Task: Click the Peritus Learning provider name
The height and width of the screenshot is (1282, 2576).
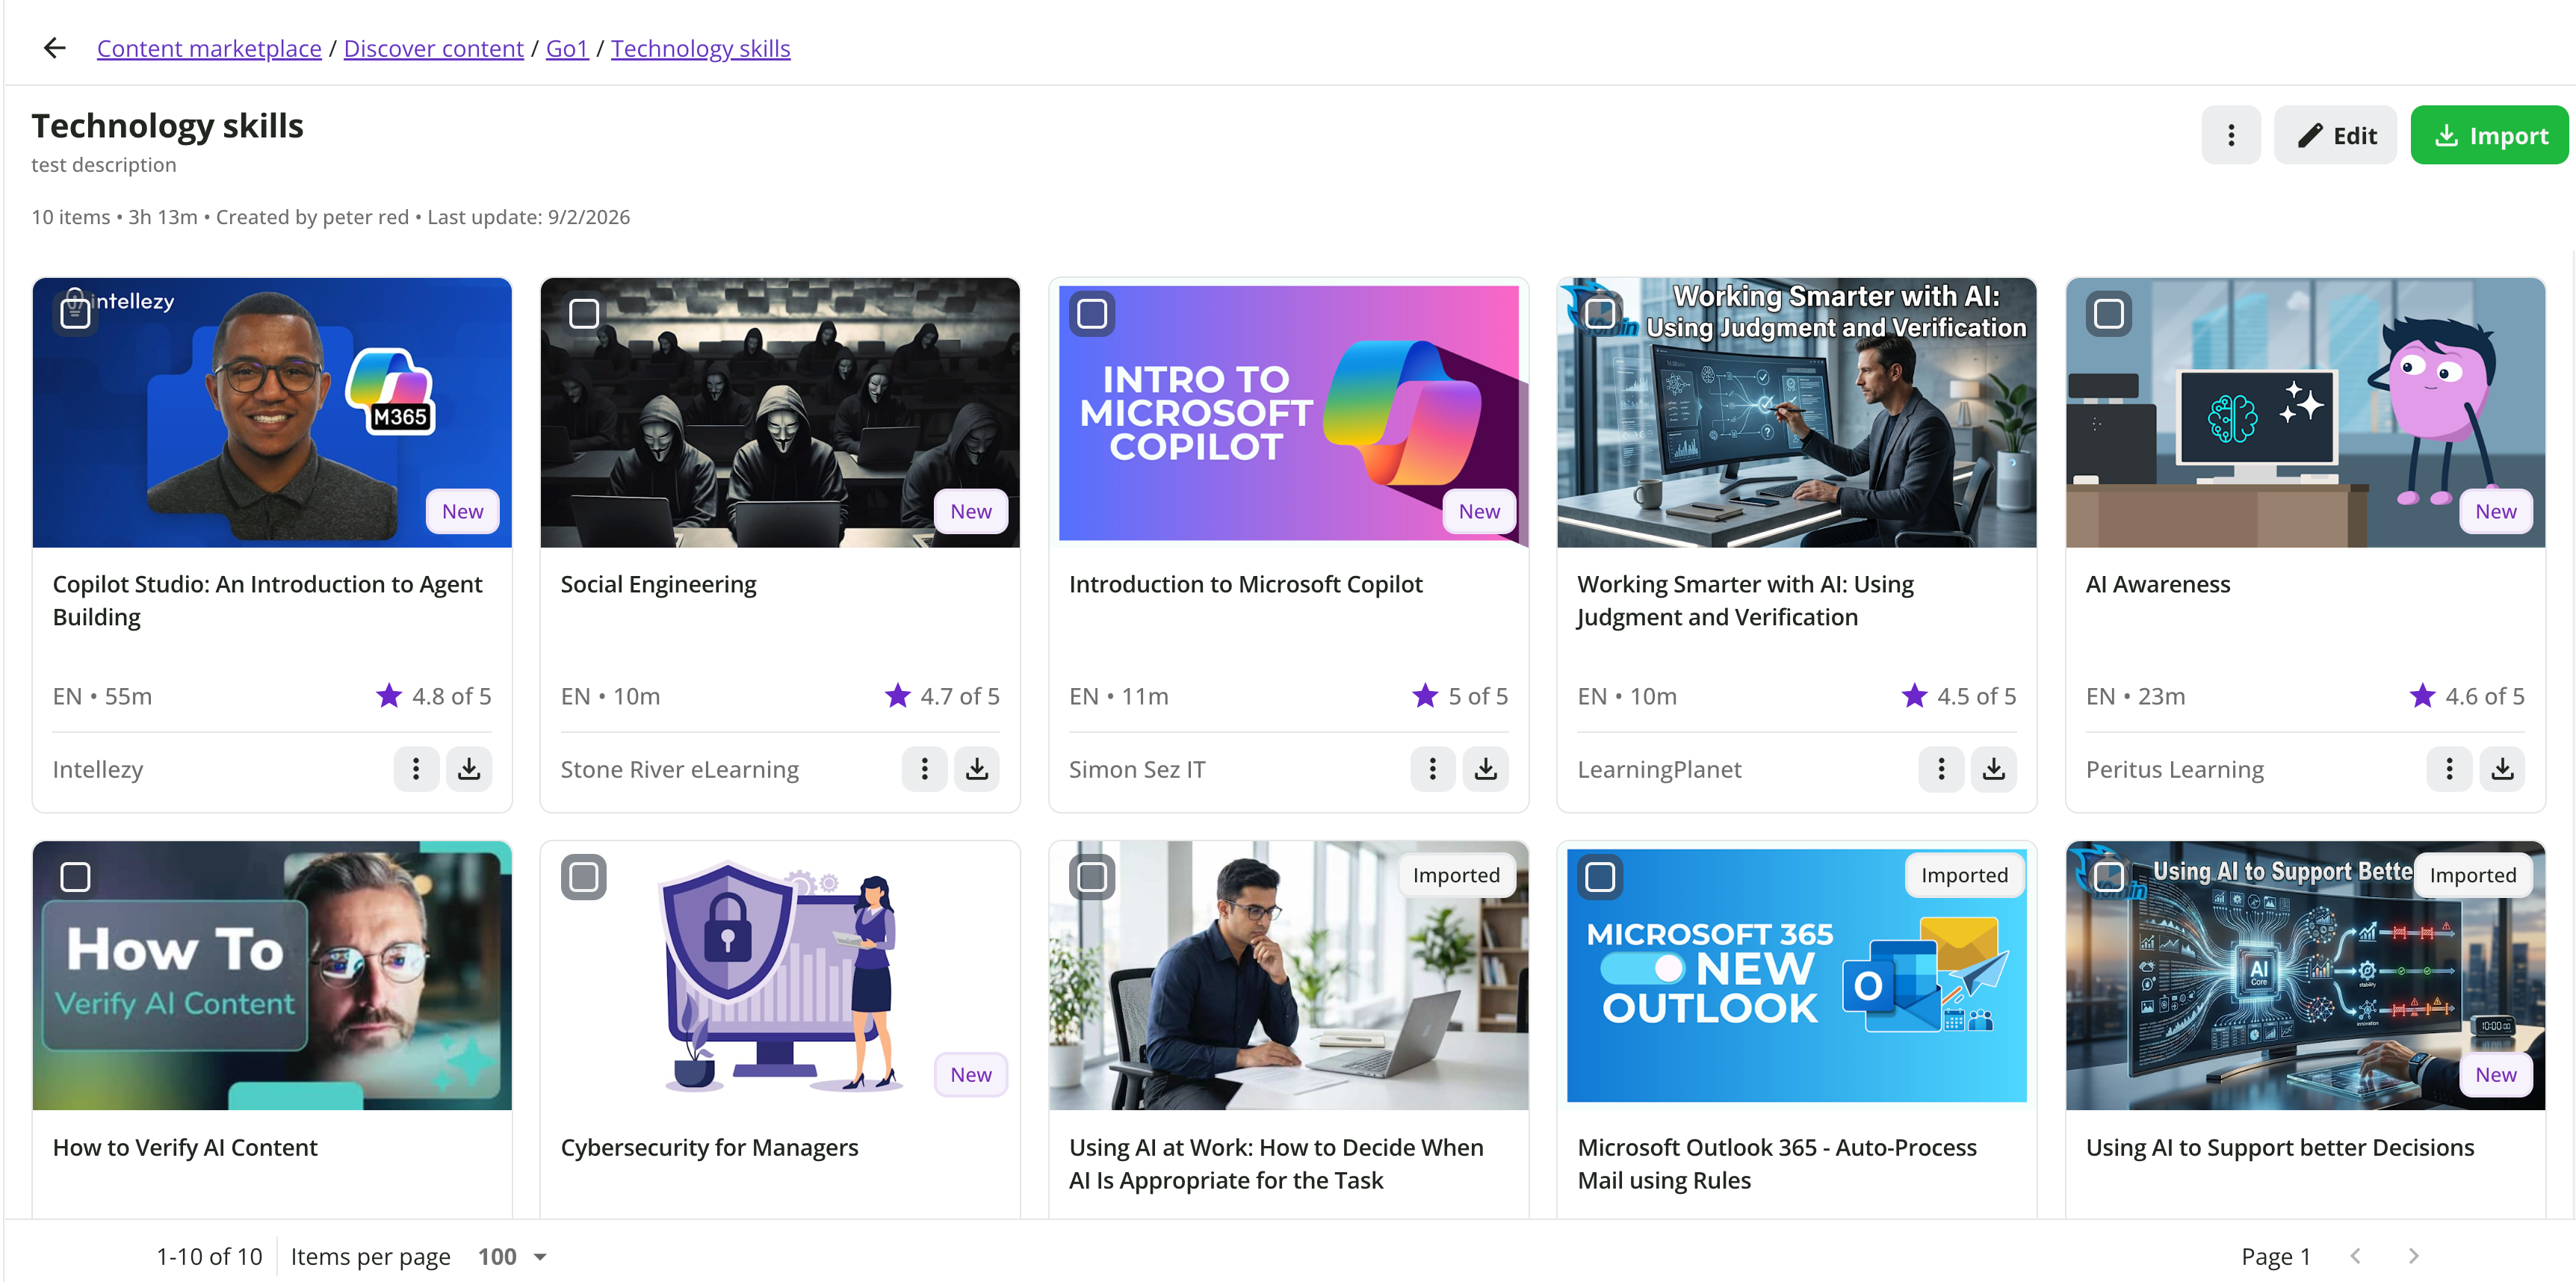Action: [x=2174, y=769]
